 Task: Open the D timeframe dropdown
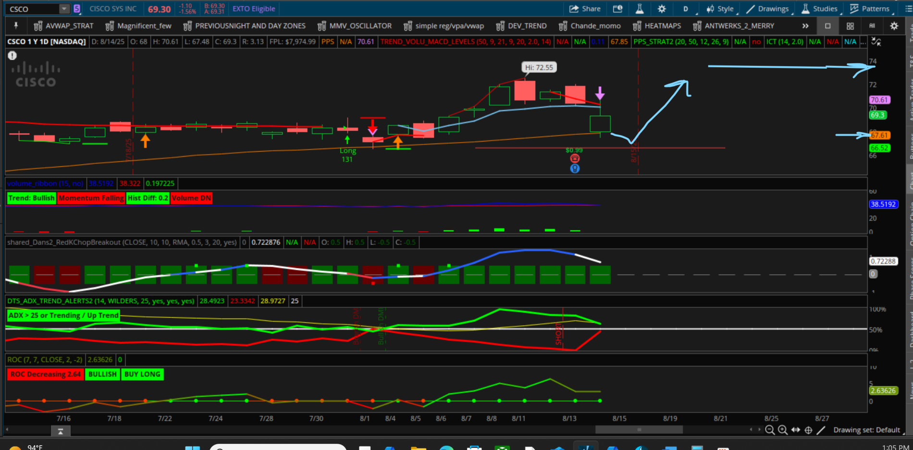pyautogui.click(x=686, y=9)
